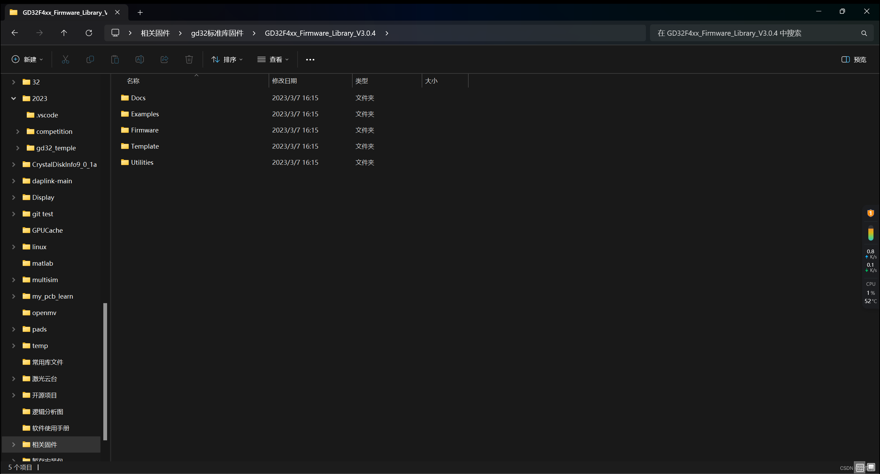This screenshot has height=474, width=880.
Task: Open the see-more three dots menu
Action: 310,59
